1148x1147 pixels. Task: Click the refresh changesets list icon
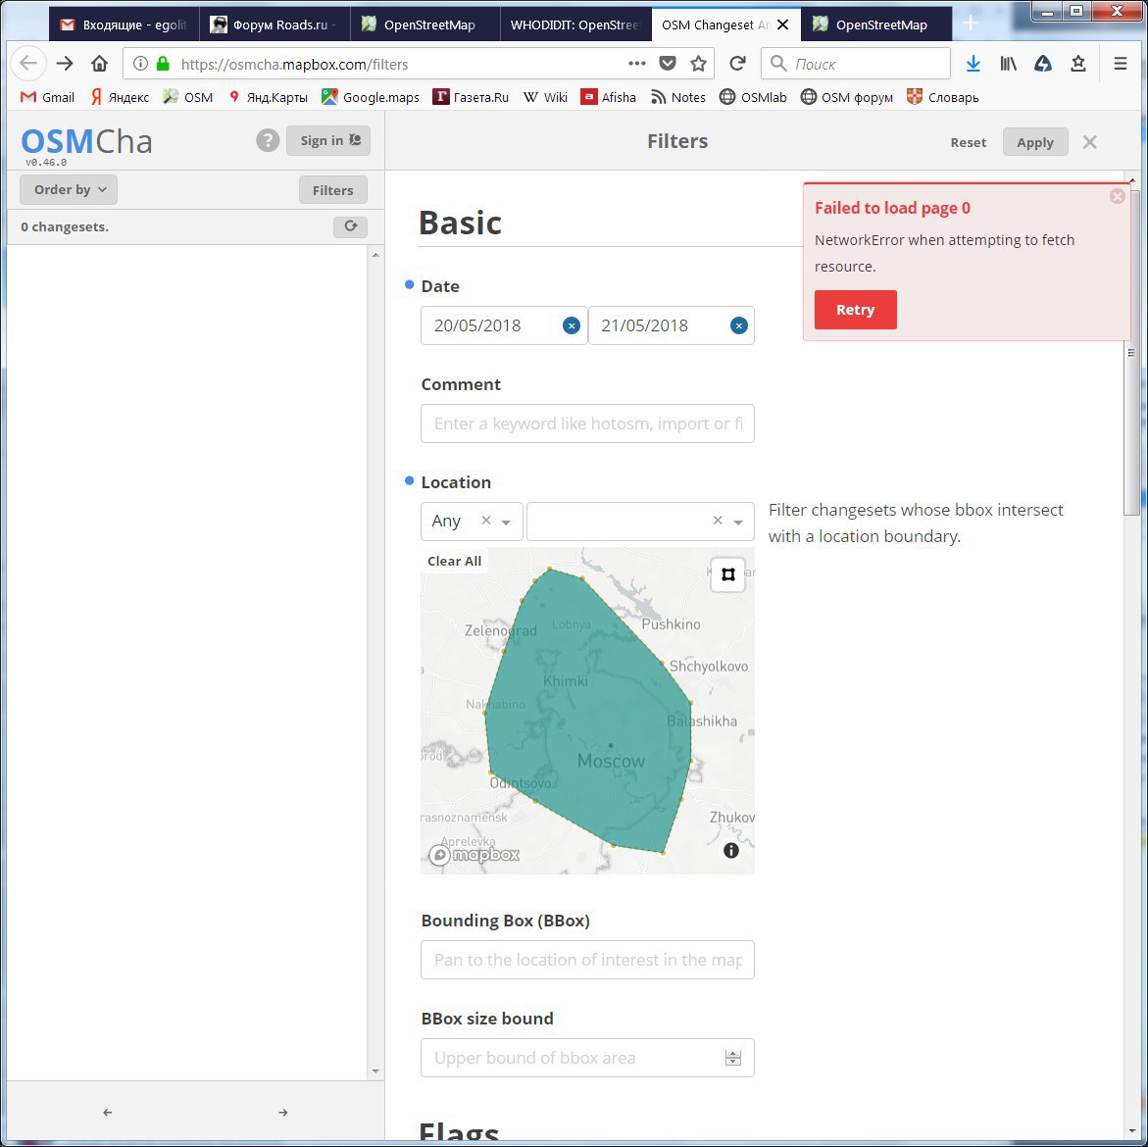(x=350, y=226)
